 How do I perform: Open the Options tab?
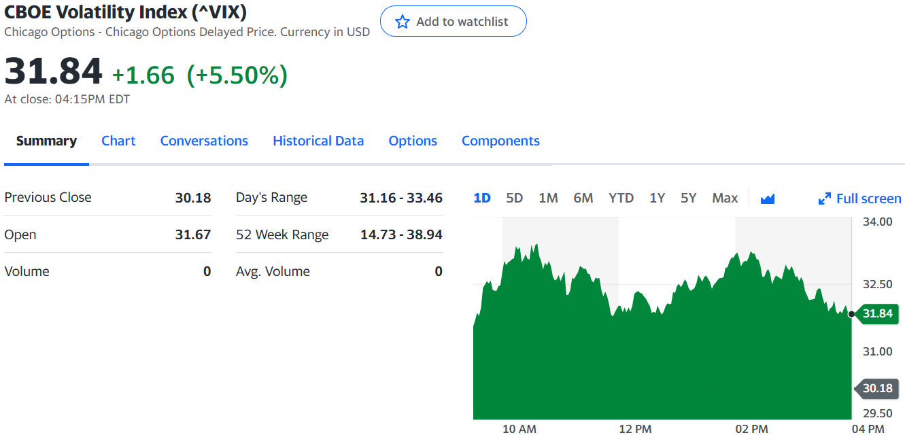click(413, 141)
